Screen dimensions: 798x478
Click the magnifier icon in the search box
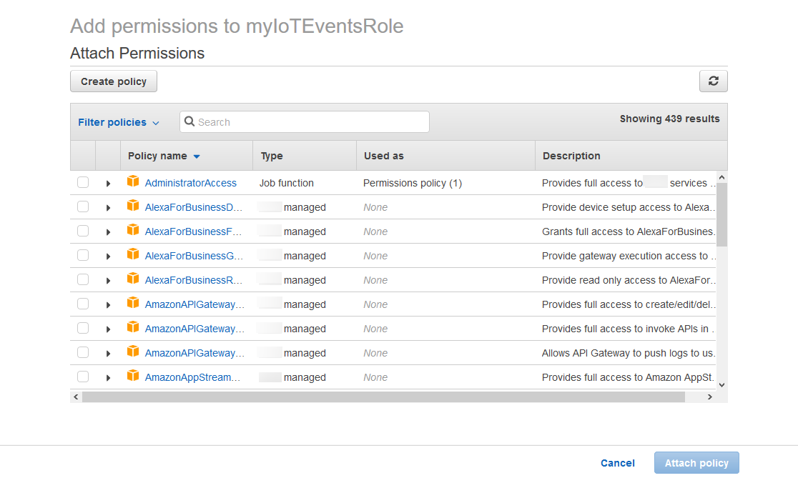click(x=189, y=122)
